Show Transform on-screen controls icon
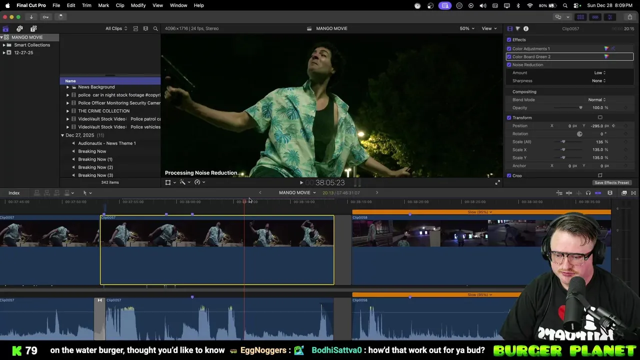 (600, 117)
